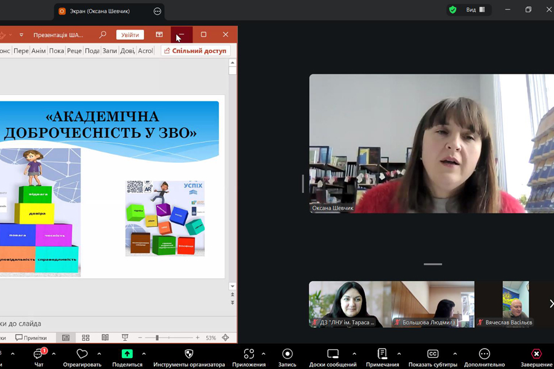The width and height of the screenshot is (554, 369).
Task: Open the Zoom chat panel
Action: (x=39, y=354)
